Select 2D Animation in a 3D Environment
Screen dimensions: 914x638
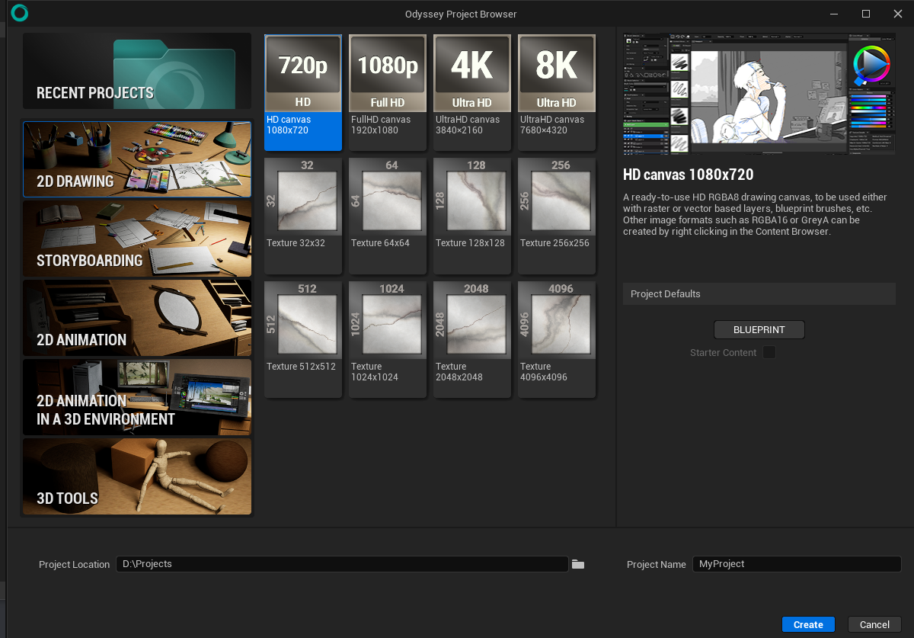click(x=137, y=397)
